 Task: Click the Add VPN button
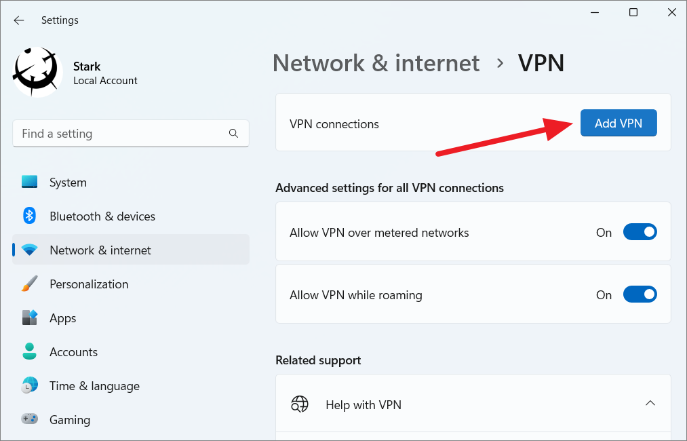click(x=618, y=123)
